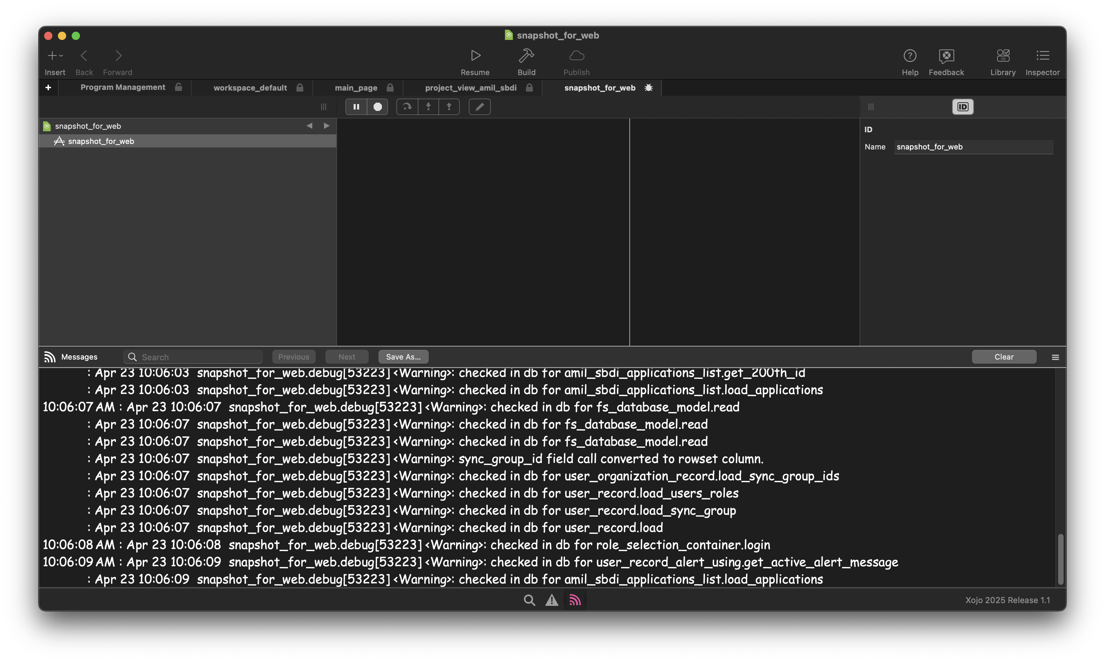Screen dimensions: 1105x662
Task: Open the messages pane options menu
Action: point(1055,357)
